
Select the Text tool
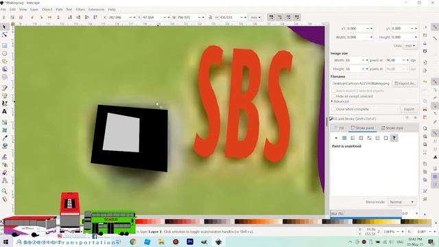tap(5, 111)
